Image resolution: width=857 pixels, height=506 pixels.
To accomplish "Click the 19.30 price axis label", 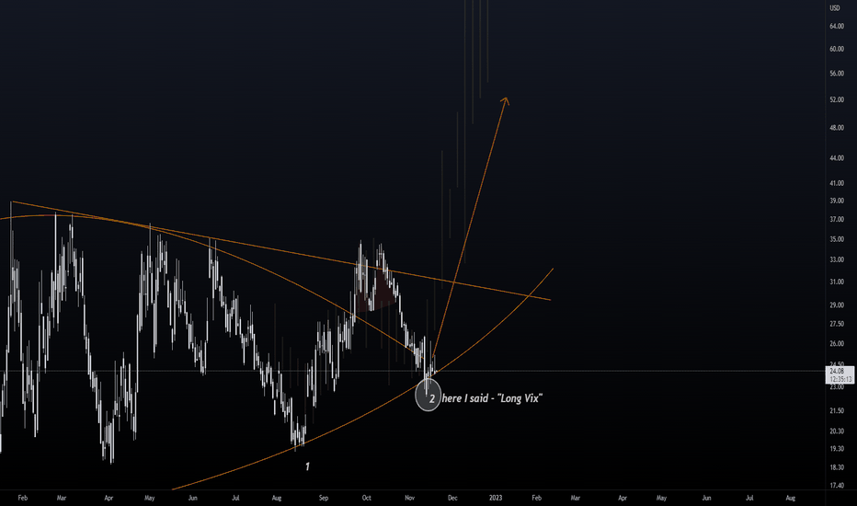I will [x=837, y=449].
